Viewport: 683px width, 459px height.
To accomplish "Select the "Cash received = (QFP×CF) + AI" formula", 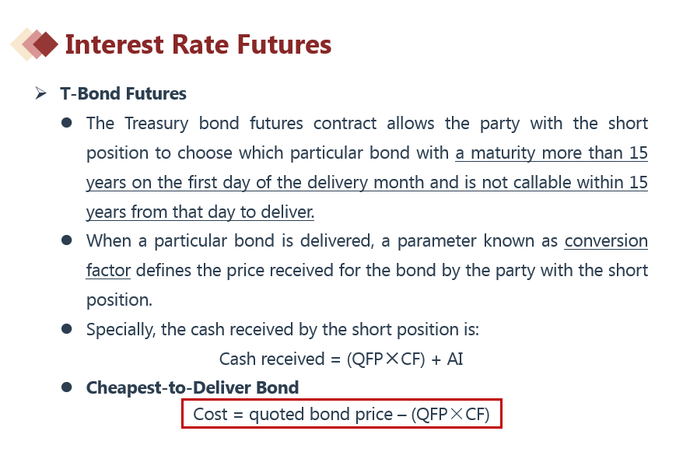I will pyautogui.click(x=341, y=359).
